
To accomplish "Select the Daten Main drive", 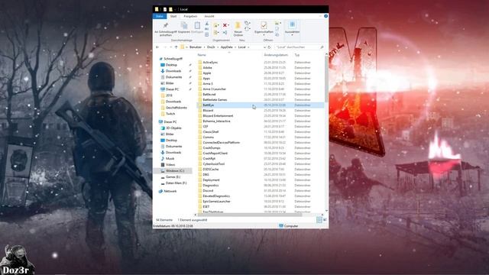I will (176, 183).
